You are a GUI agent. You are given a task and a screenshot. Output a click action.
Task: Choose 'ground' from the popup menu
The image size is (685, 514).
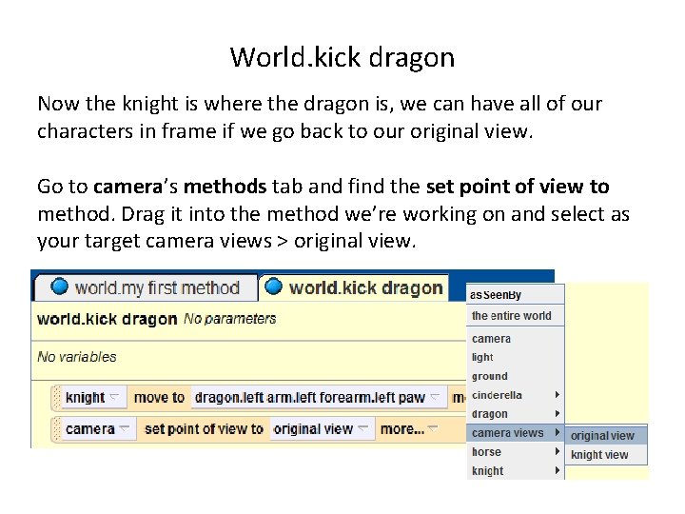point(516,376)
